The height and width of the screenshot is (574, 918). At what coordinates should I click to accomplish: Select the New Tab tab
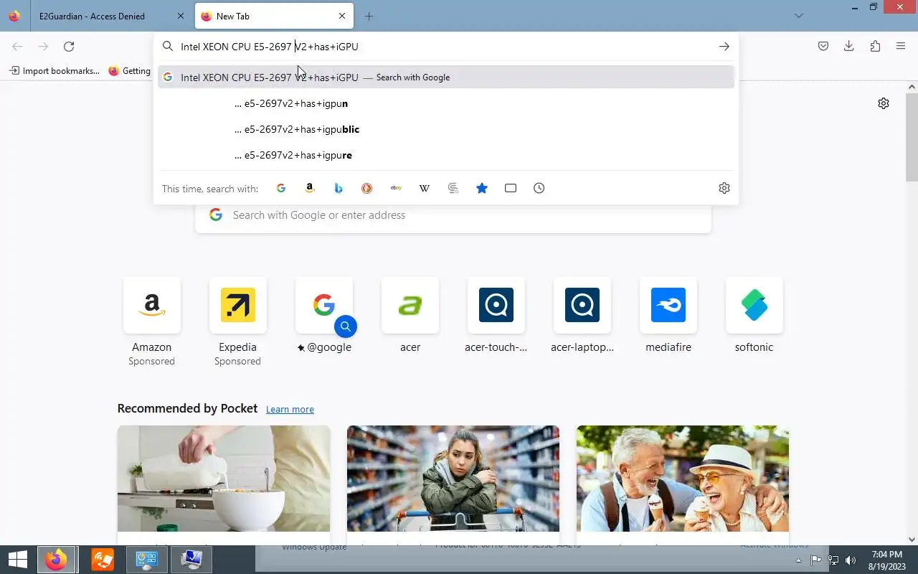point(273,16)
